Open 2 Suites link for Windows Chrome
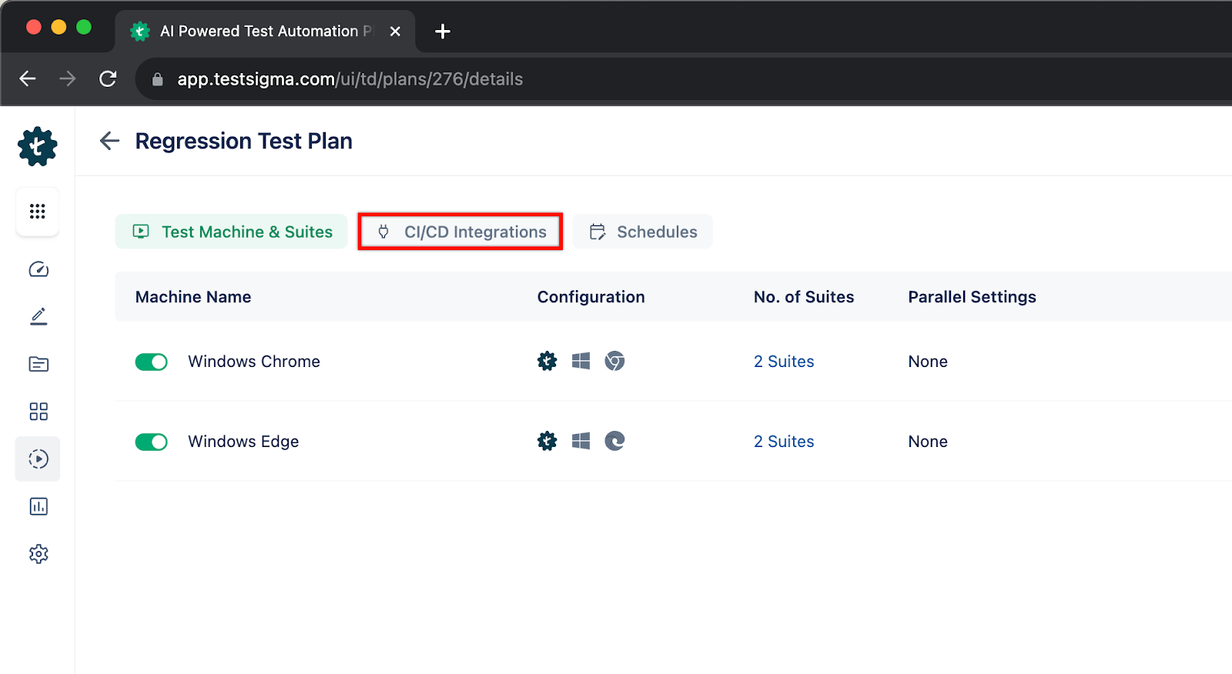 pyautogui.click(x=783, y=362)
